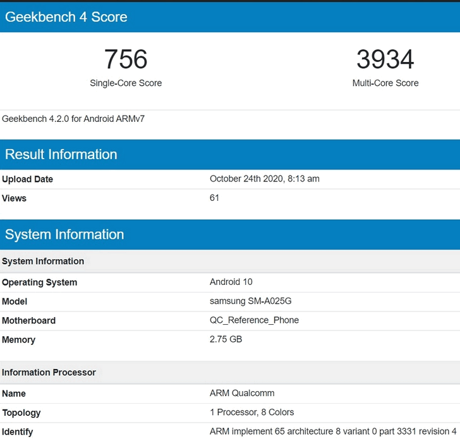Select the Android 10 value
This screenshot has height=441, width=460.
pos(231,282)
